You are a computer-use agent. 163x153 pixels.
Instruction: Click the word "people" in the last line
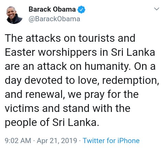click(x=21, y=123)
